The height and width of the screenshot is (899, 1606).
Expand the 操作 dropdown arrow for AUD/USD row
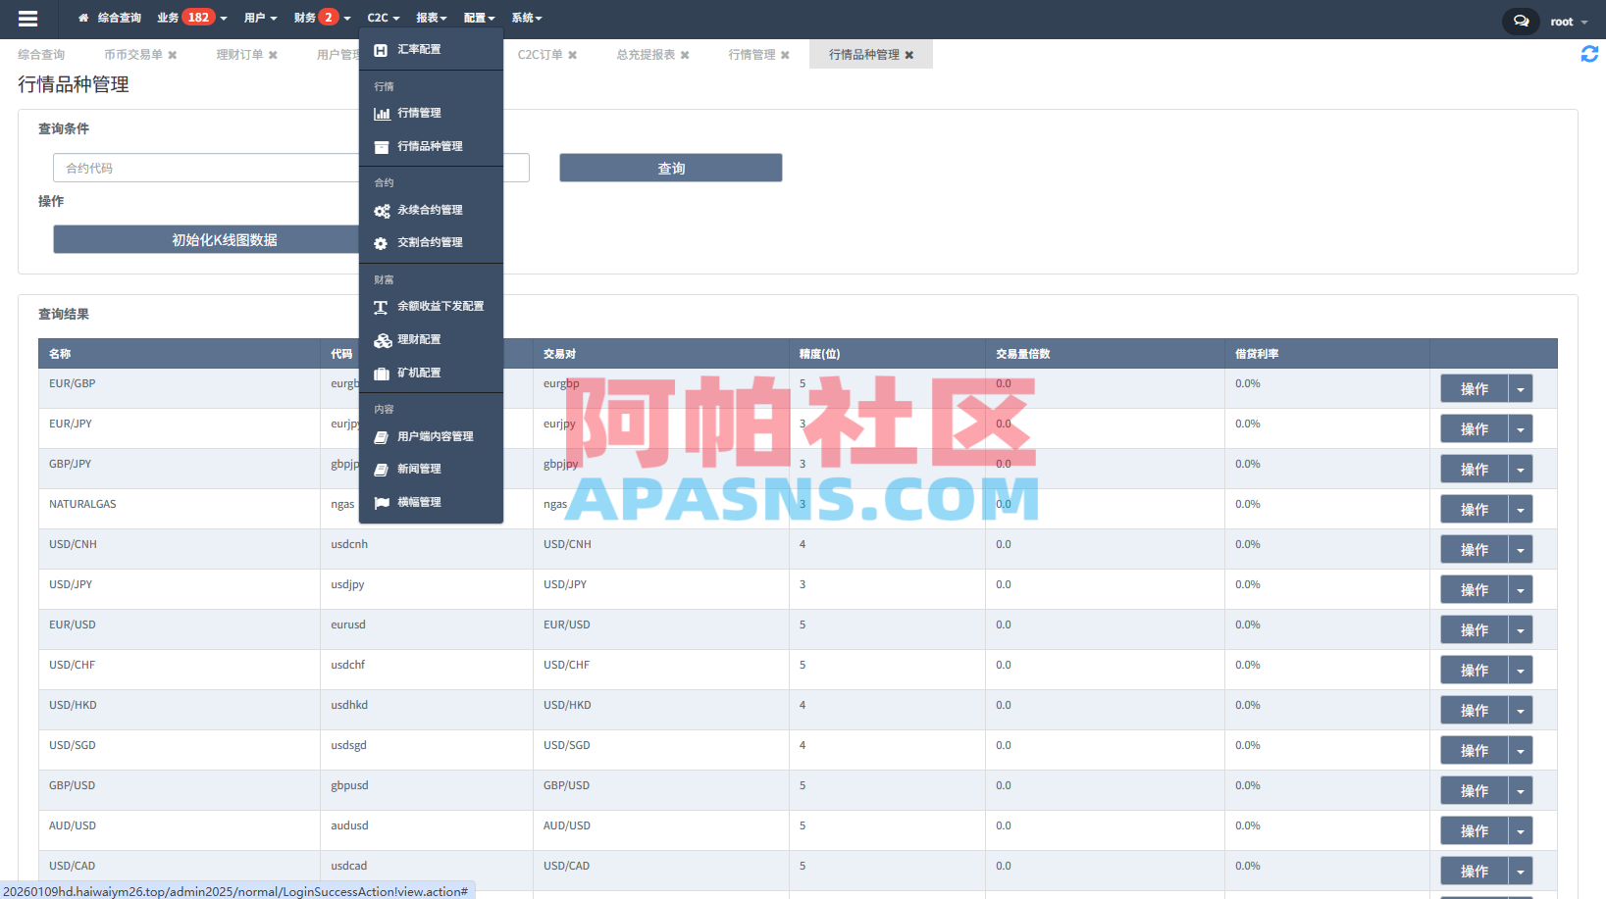1521,831
